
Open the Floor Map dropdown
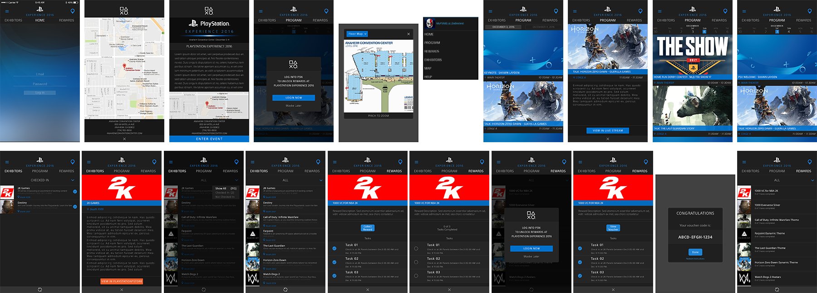coord(357,34)
